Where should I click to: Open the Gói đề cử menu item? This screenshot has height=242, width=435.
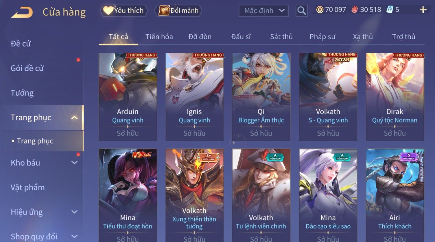click(27, 68)
